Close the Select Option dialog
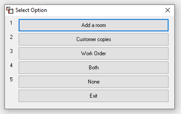The image size is (181, 114). click(167, 10)
